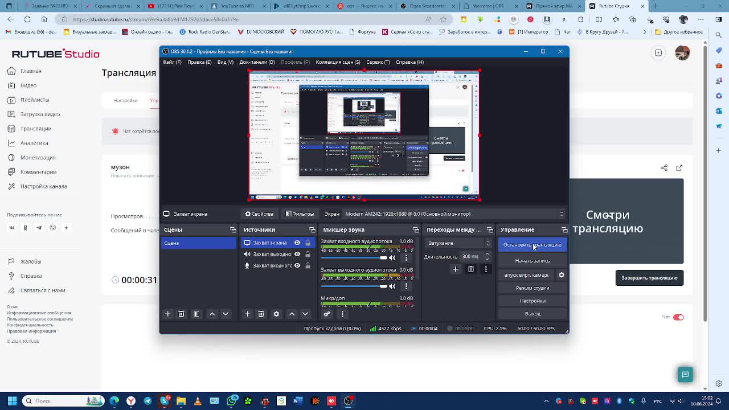Hide the Захват экрана source
The image size is (729, 410).
pos(297,243)
